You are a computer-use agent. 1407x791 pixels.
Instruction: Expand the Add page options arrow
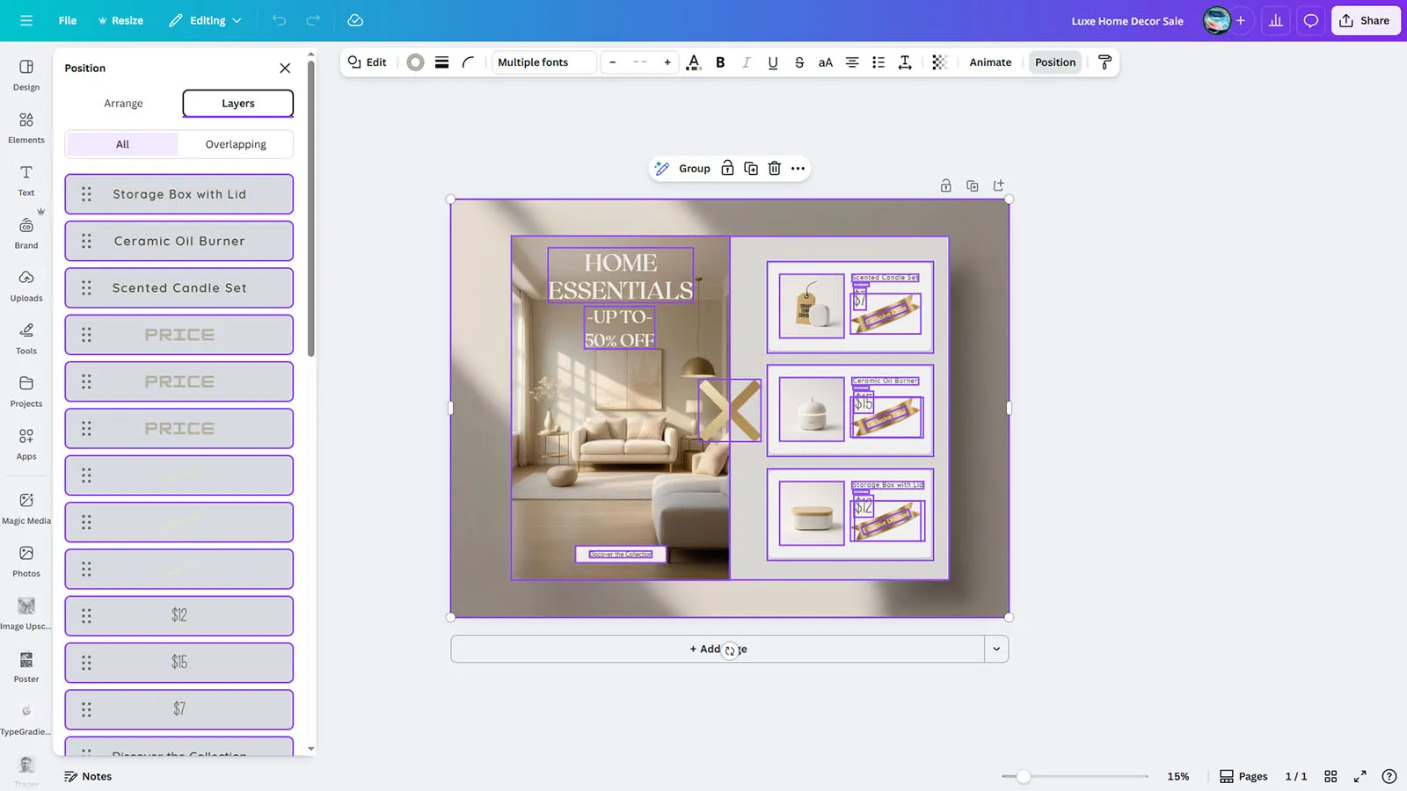[x=996, y=649]
